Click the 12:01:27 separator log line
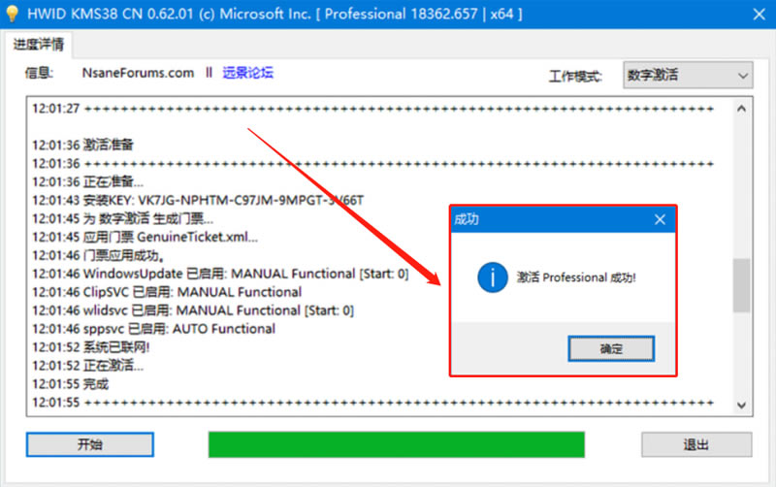776x487 pixels. click(x=373, y=109)
